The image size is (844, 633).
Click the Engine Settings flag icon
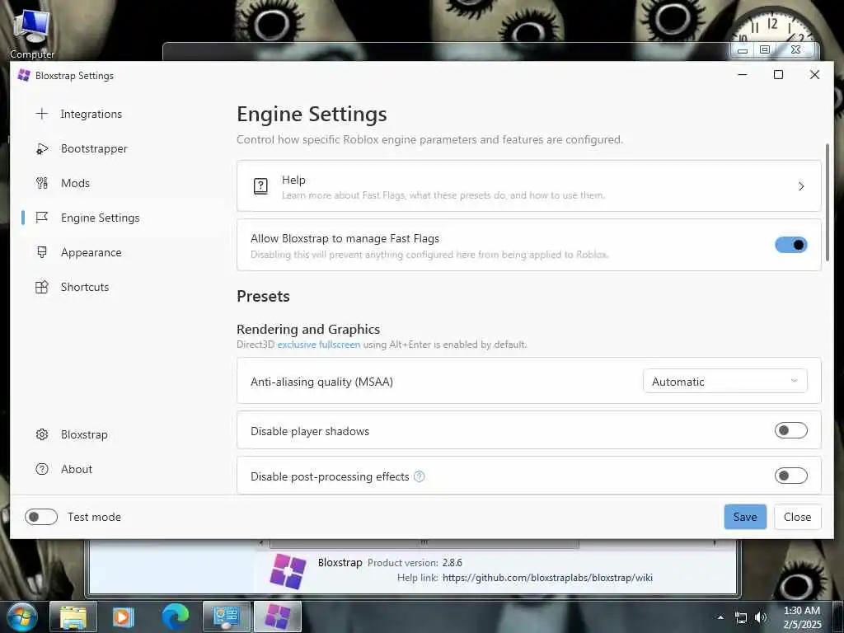pyautogui.click(x=41, y=218)
